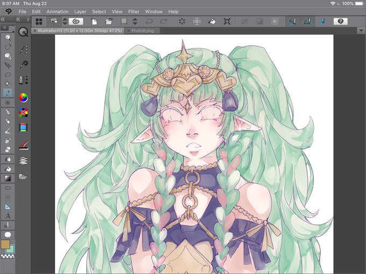
Task: Open the Color History palette
Action: [x=23, y=127]
